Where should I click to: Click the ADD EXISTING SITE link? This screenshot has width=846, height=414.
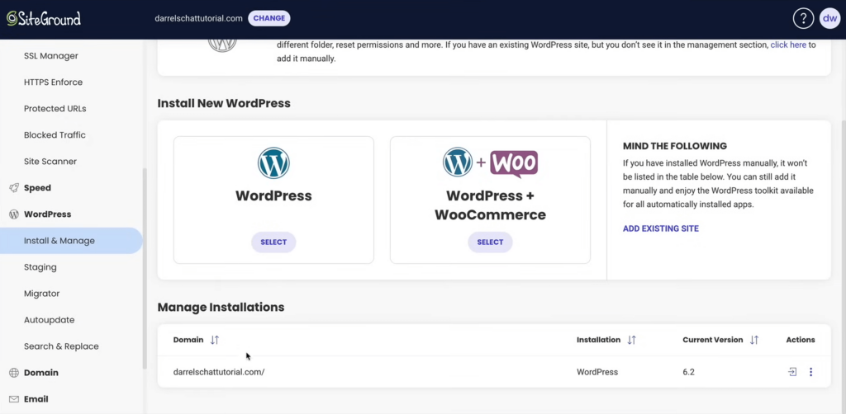(x=661, y=228)
